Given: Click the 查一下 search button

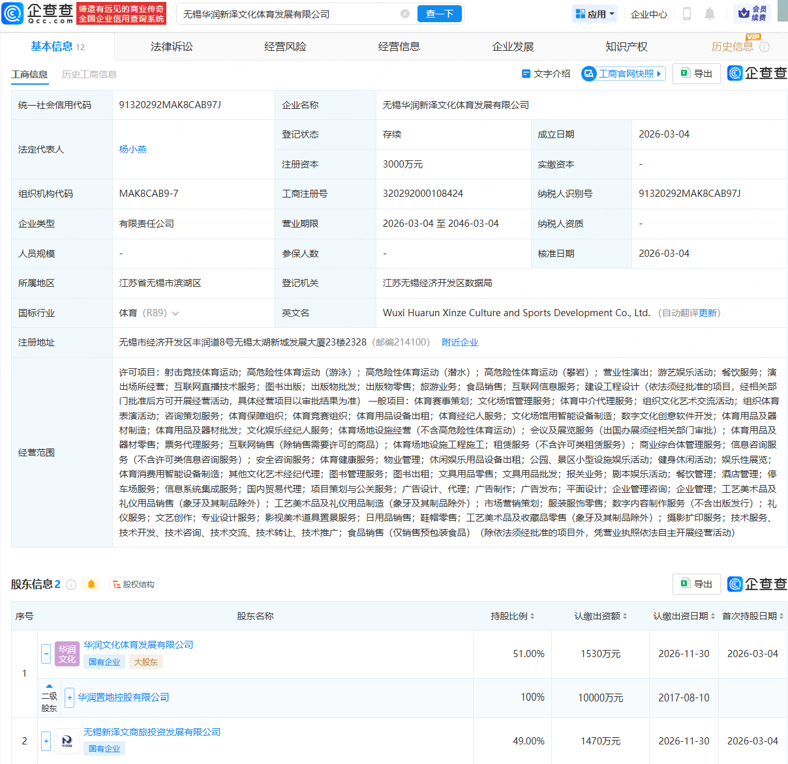Looking at the screenshot, I should [439, 14].
